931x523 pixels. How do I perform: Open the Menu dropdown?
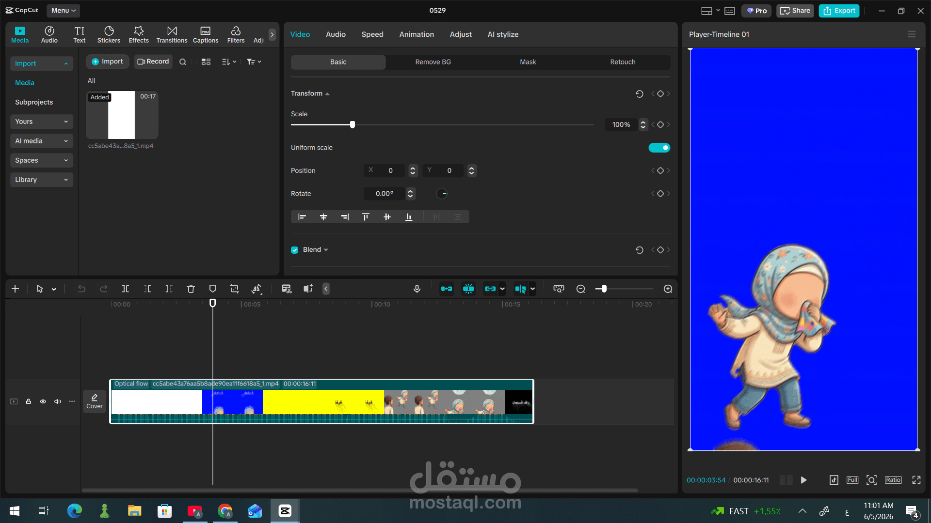coord(64,11)
